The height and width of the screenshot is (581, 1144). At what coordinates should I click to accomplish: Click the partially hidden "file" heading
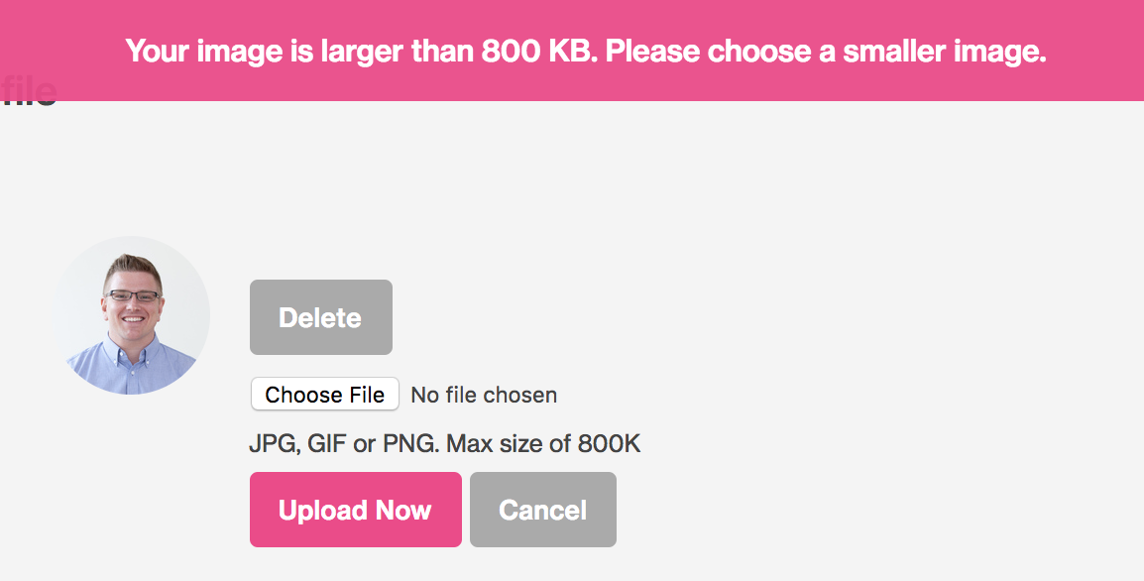[29, 91]
